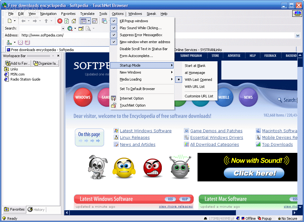
Task: Switch to the Favorites sidebar tab
Action: pyautogui.click(x=15, y=209)
